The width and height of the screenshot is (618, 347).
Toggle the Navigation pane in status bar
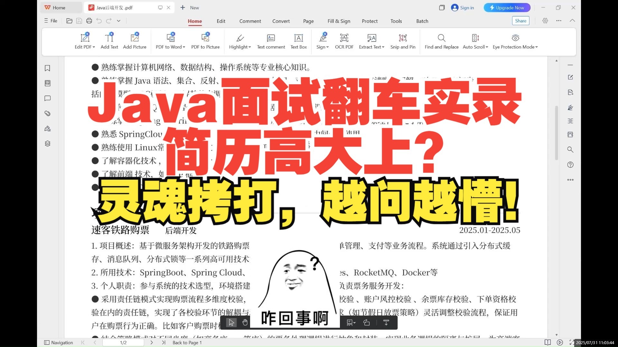click(59, 343)
